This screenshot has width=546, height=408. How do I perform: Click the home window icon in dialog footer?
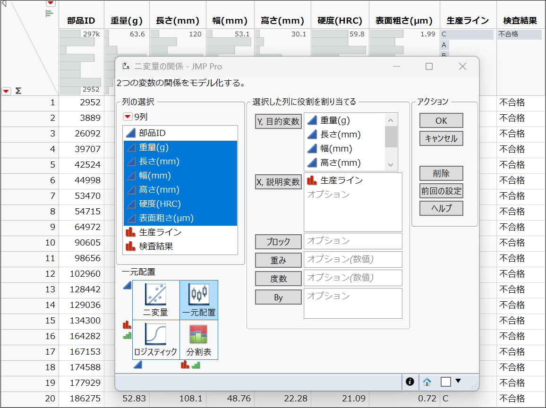coord(427,382)
